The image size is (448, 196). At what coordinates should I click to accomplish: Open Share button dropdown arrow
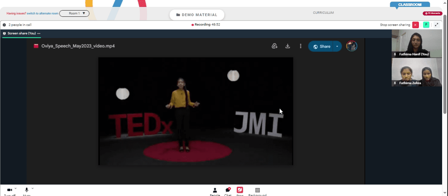click(337, 46)
